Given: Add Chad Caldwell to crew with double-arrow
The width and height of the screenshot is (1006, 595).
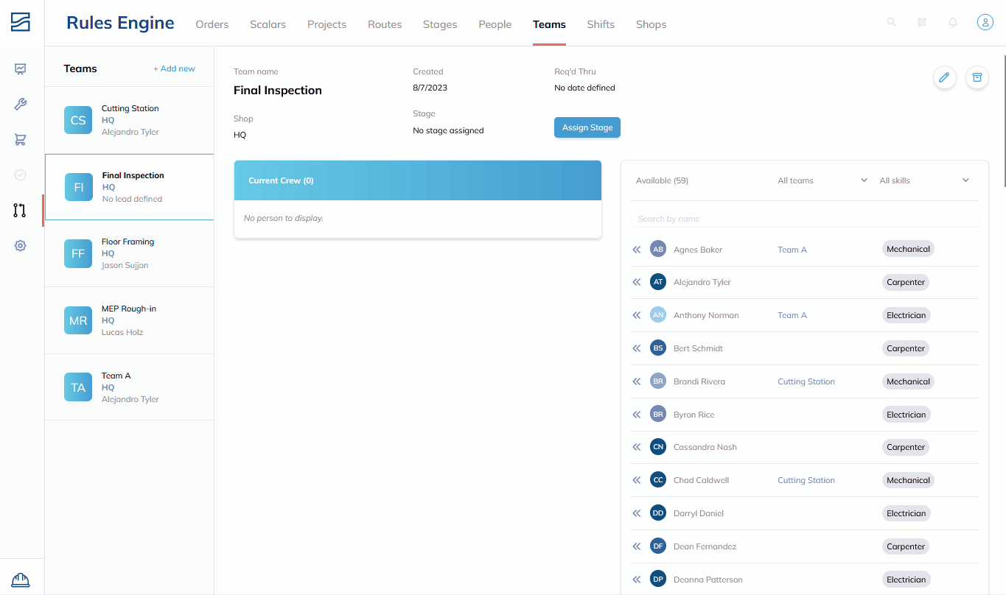Looking at the screenshot, I should coord(637,480).
